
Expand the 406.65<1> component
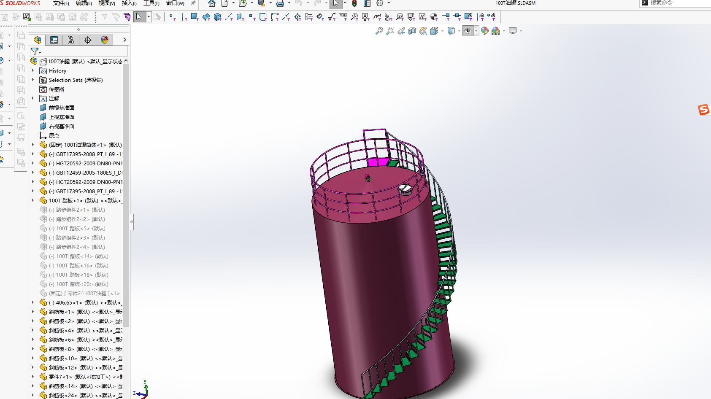coord(33,303)
